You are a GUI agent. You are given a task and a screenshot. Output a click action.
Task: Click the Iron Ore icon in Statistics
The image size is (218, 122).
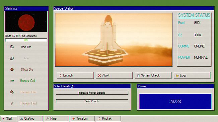click(12, 47)
